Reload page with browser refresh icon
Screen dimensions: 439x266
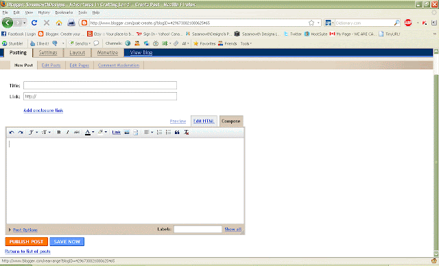coord(34,23)
